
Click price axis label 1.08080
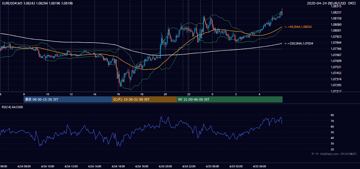[x=336, y=25]
